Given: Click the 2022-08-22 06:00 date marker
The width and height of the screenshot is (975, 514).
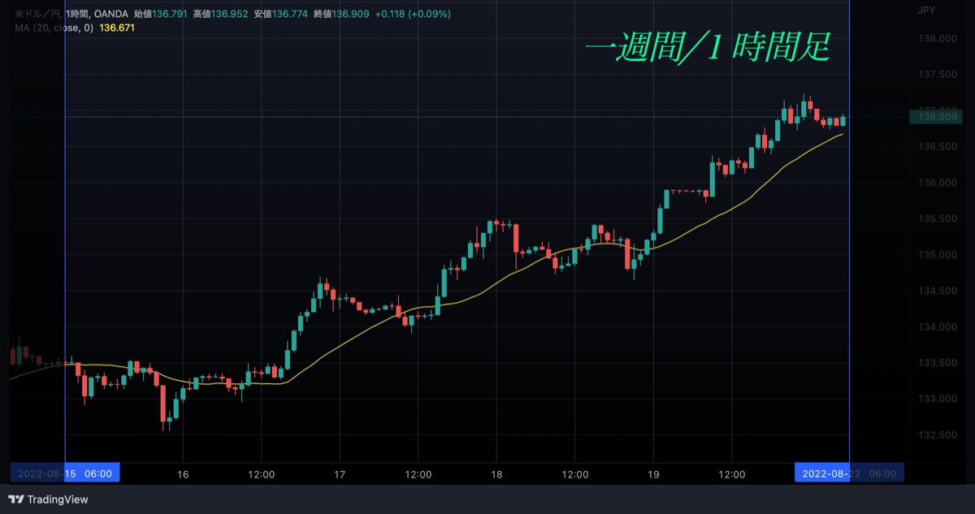Looking at the screenshot, I should [848, 473].
